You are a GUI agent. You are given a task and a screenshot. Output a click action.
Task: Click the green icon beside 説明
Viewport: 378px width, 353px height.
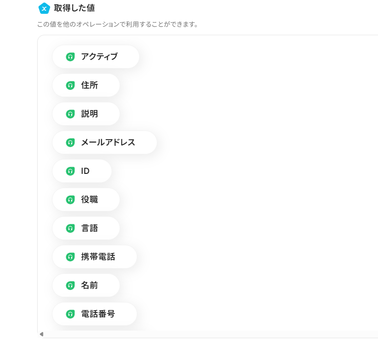coord(70,114)
